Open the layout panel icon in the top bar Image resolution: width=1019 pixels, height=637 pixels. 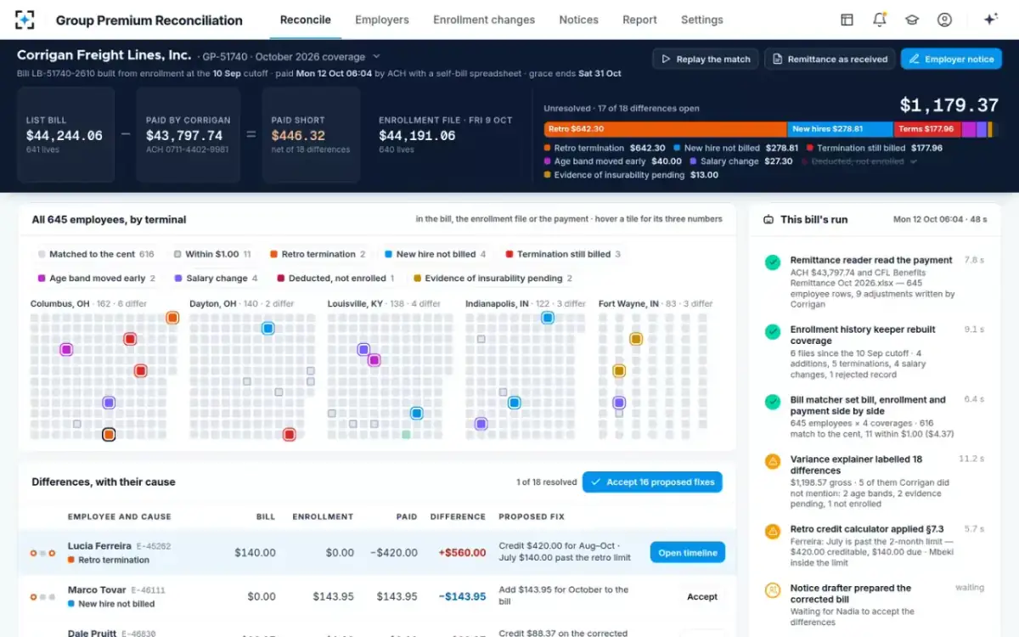[847, 20]
